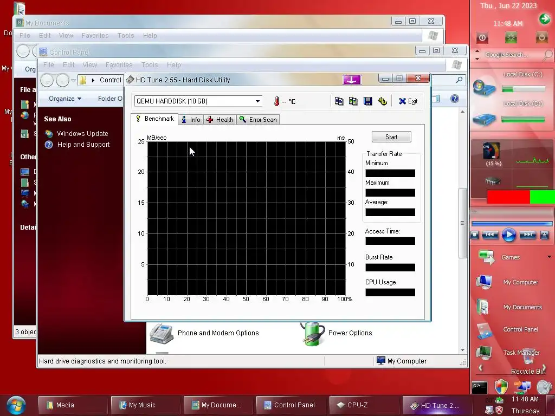
Task: Select the Benchmark tab
Action: pos(154,119)
